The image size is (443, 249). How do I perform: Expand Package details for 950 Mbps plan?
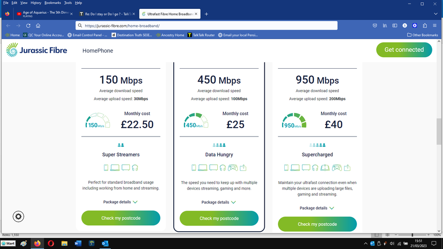[x=317, y=208]
